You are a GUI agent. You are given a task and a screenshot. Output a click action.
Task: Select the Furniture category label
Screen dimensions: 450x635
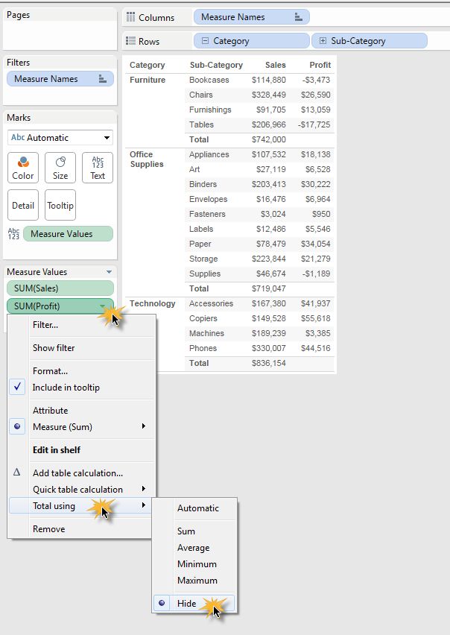148,80
